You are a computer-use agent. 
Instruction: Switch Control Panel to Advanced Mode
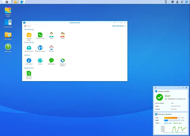[119, 26]
